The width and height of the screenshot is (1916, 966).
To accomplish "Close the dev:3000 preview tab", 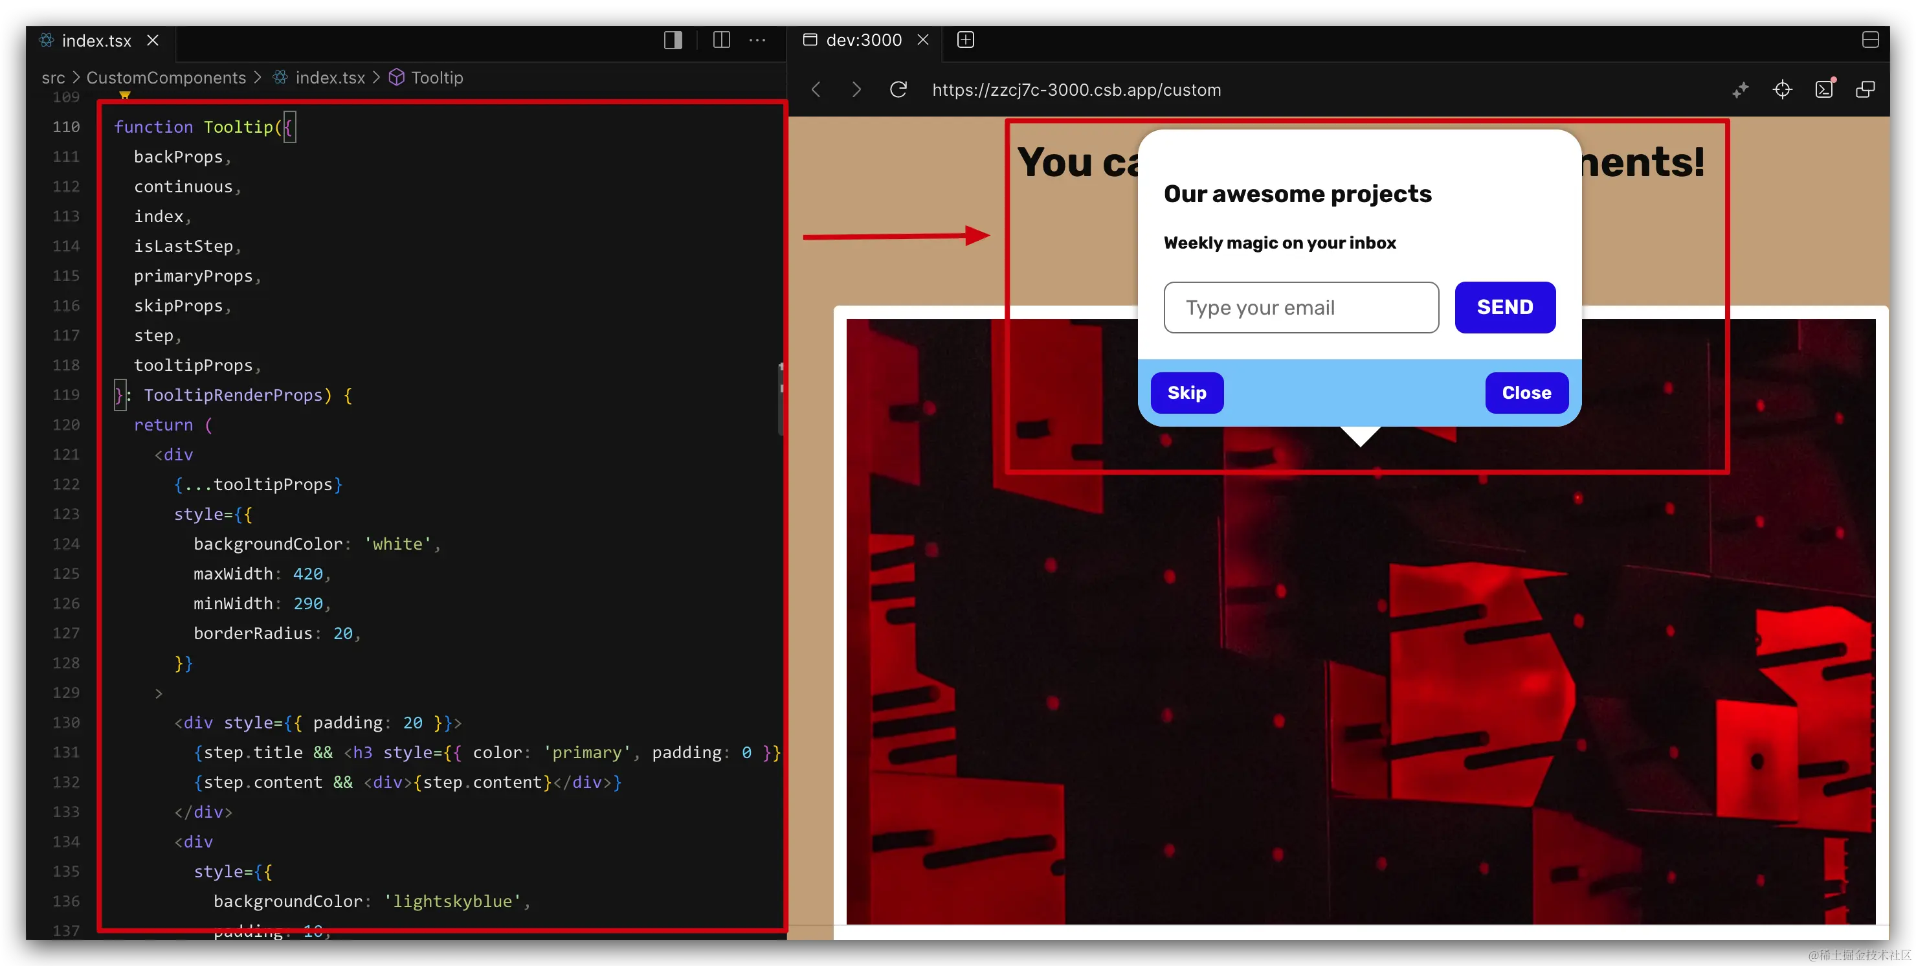I will coord(923,39).
